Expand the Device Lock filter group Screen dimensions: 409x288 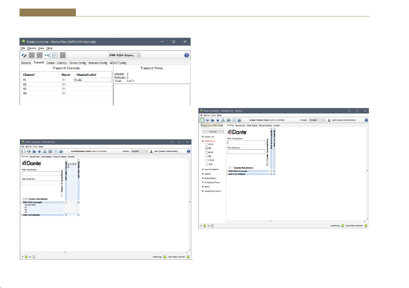pos(203,137)
